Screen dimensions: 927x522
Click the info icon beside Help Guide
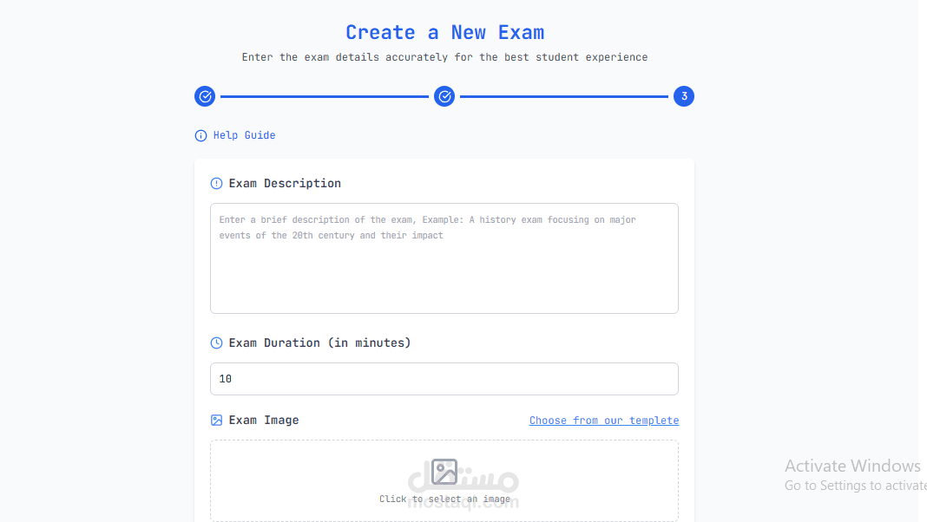pyautogui.click(x=201, y=136)
